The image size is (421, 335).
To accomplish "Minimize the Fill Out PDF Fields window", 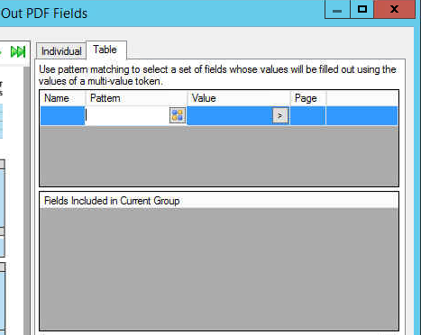I will coord(337,10).
